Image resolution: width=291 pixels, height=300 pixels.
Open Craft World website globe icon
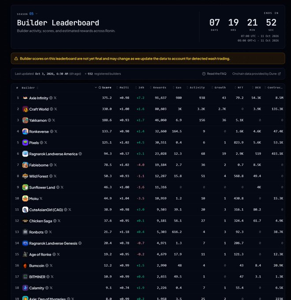pos(51,109)
